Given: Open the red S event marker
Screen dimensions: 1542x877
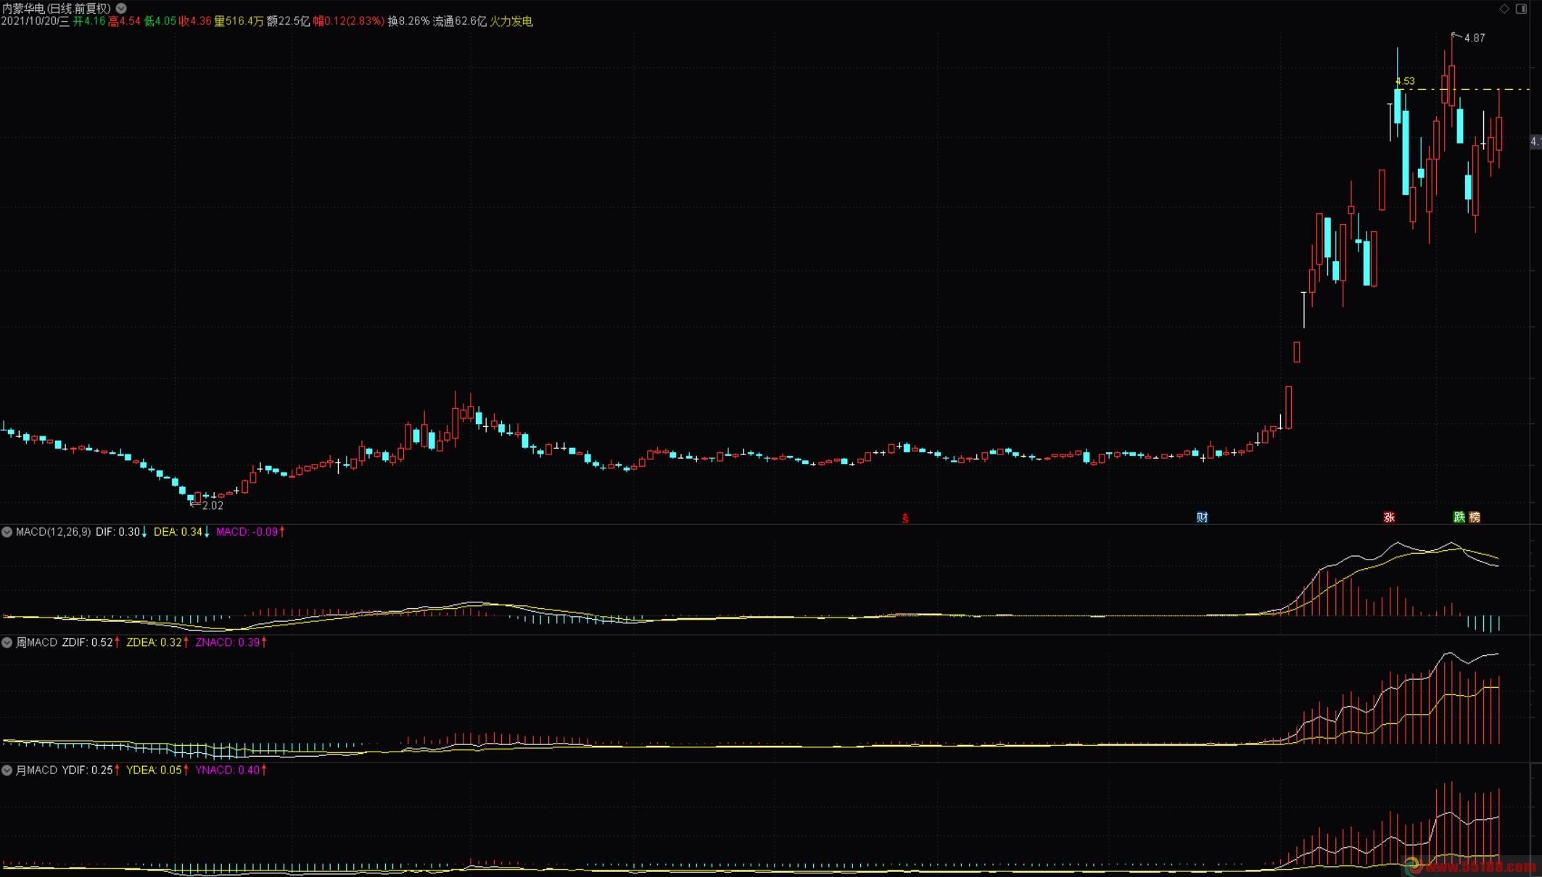Looking at the screenshot, I should 905,518.
